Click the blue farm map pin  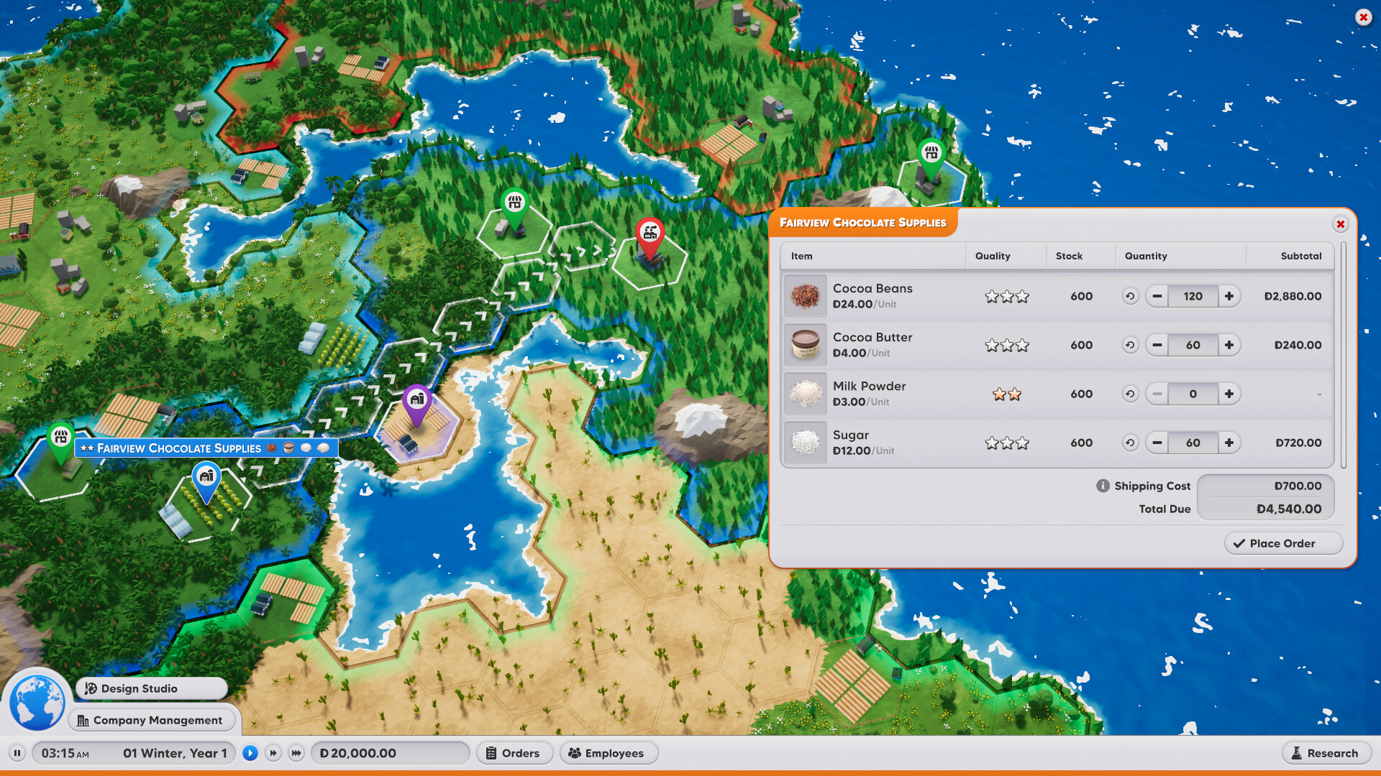tap(206, 477)
